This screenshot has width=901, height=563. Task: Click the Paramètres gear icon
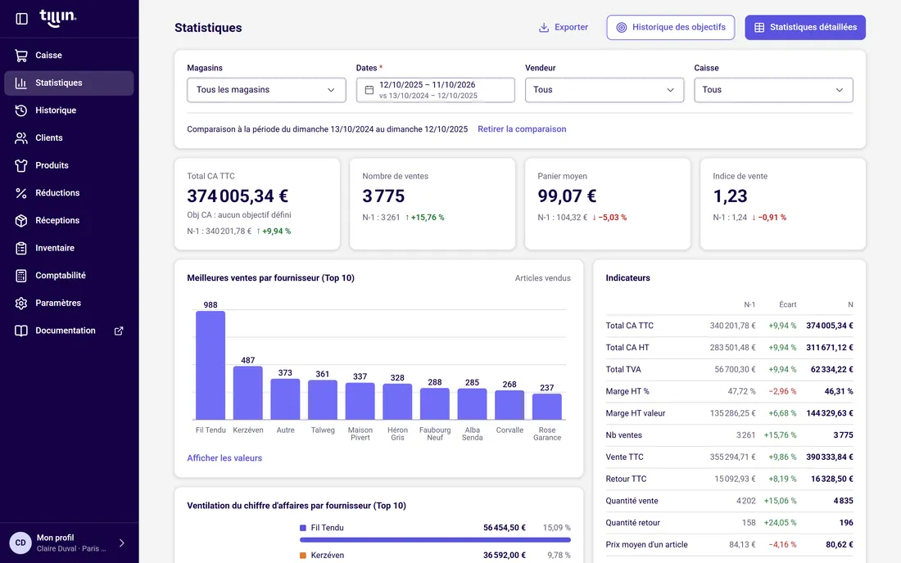tap(21, 303)
